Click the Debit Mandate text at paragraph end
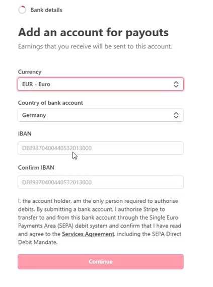 click(38, 242)
